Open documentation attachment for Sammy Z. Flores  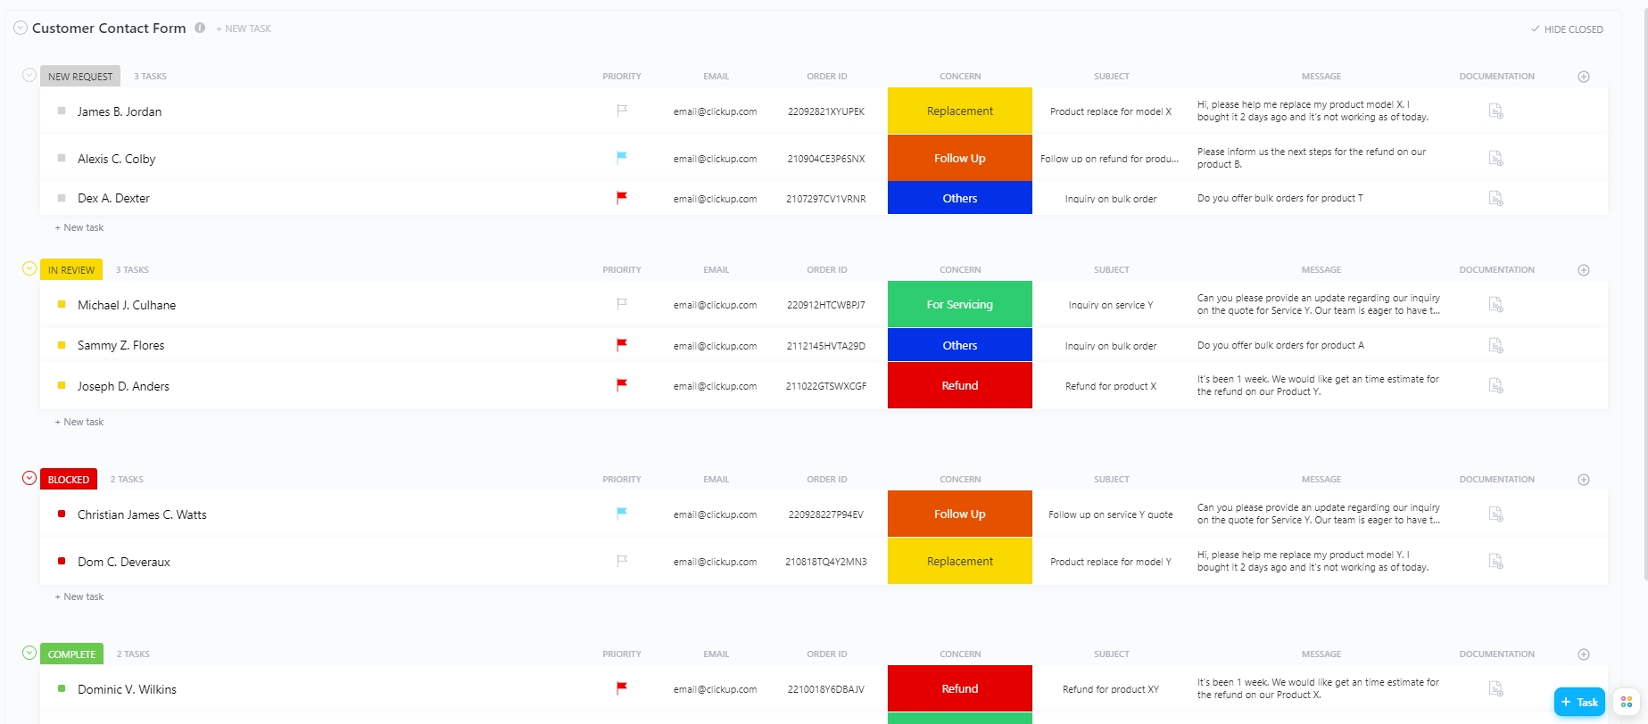coord(1496,345)
